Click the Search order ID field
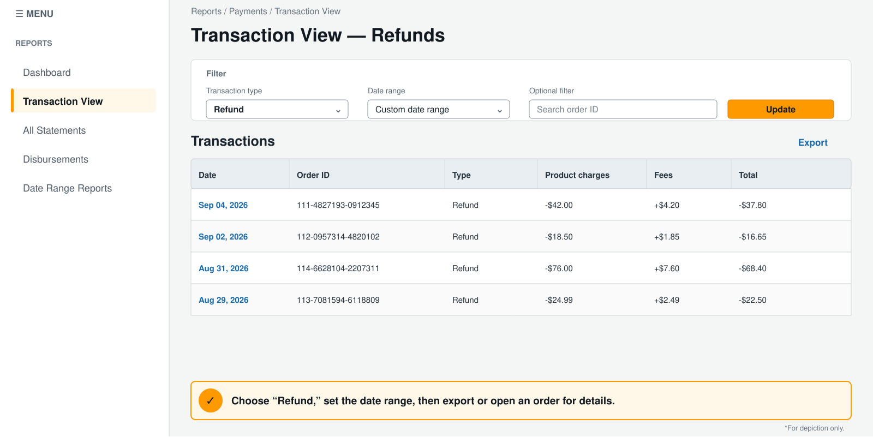 point(623,109)
